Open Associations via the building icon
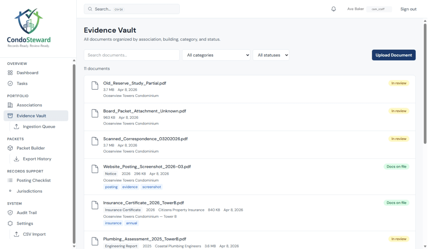The height and width of the screenshot is (249, 429). pos(10,105)
